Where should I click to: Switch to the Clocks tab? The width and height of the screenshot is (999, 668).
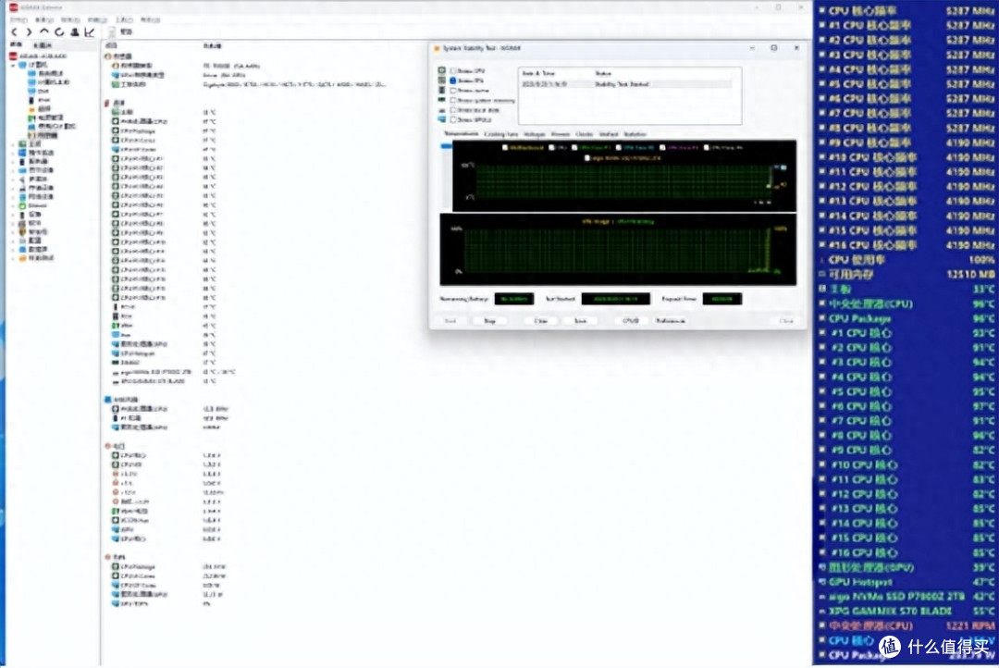point(585,134)
